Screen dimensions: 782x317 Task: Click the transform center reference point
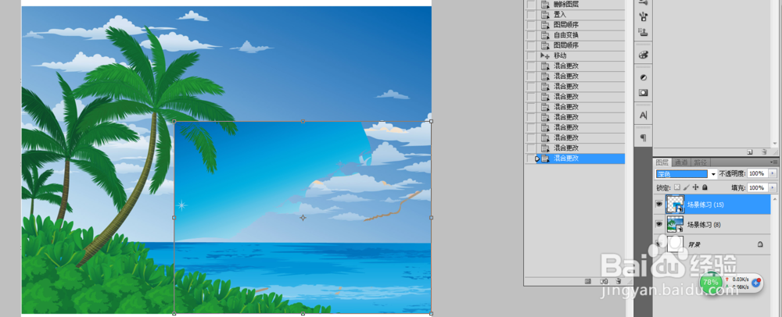[303, 218]
